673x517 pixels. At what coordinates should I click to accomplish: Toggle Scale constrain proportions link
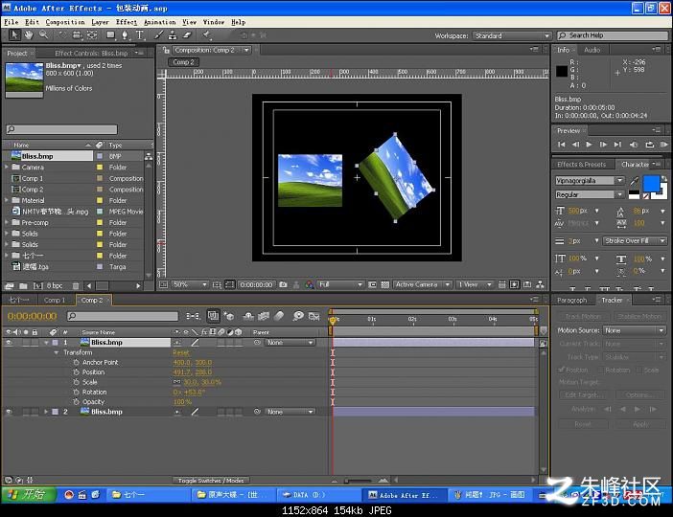tap(176, 382)
